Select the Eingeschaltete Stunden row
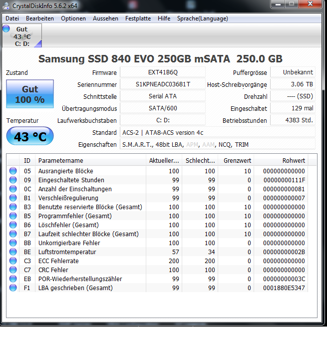This screenshot has height=359, width=327. pos(158,180)
